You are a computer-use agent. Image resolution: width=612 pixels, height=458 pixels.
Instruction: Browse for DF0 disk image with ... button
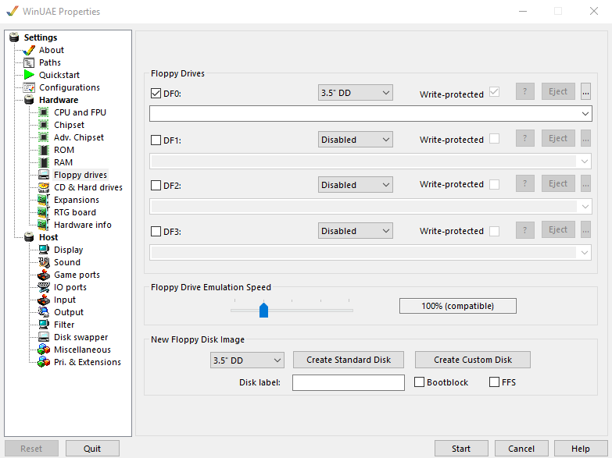point(585,91)
